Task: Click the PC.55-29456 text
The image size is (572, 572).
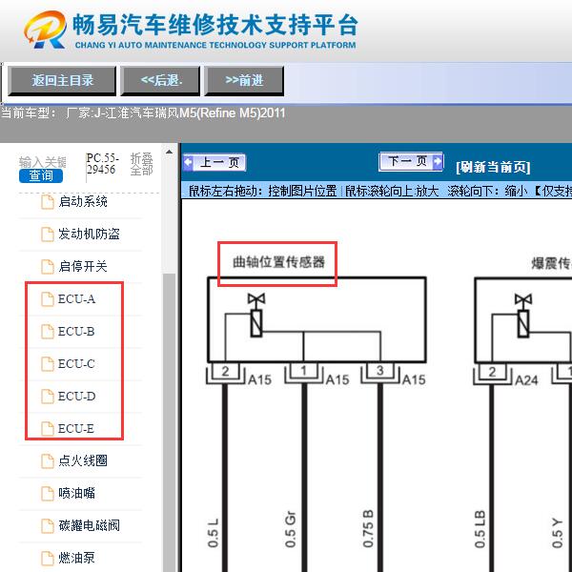Action: pos(102,164)
